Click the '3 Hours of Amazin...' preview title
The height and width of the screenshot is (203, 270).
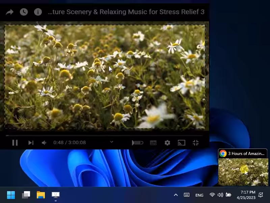coord(246,154)
